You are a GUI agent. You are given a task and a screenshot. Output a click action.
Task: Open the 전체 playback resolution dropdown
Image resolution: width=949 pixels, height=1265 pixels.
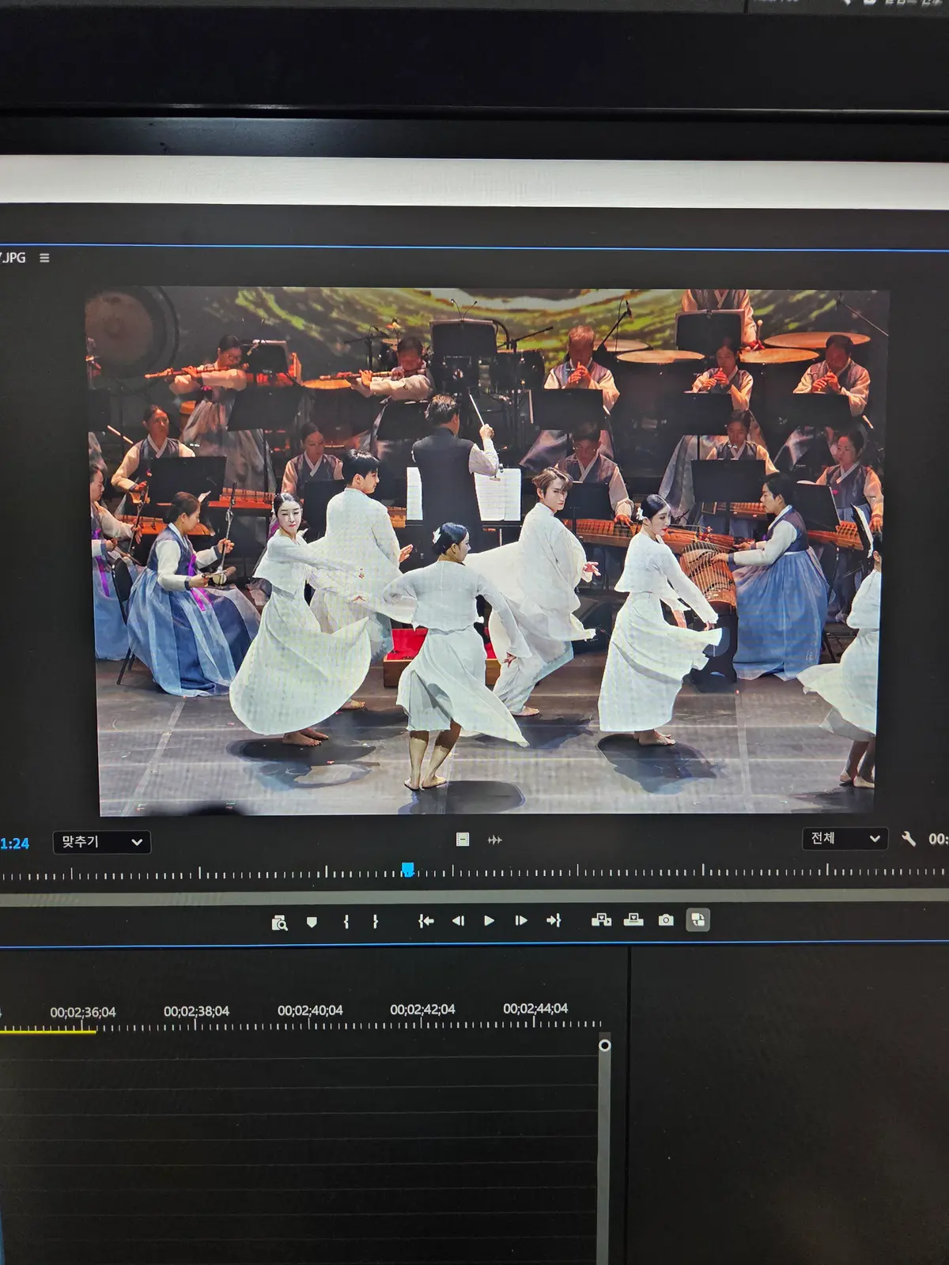coord(845,838)
